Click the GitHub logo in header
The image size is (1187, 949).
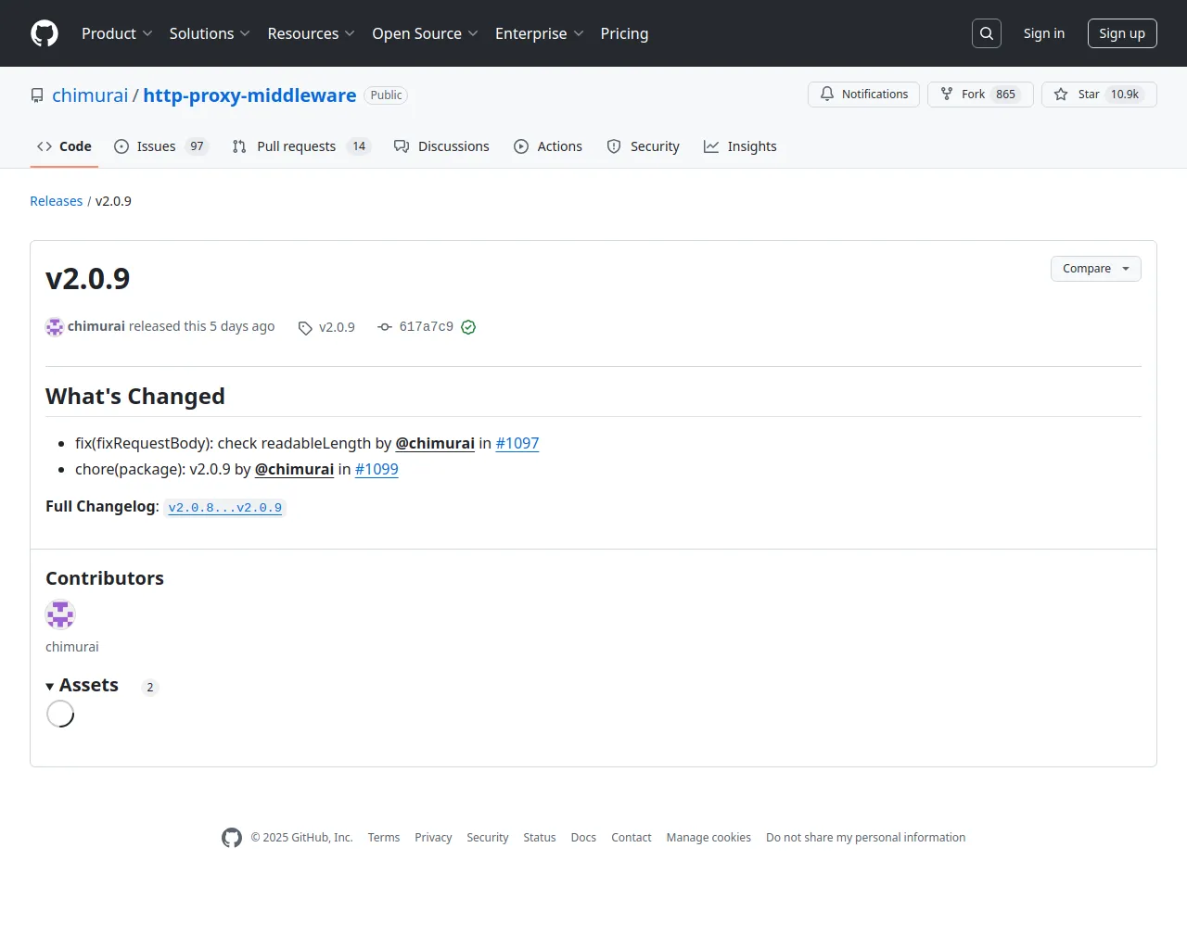(45, 33)
